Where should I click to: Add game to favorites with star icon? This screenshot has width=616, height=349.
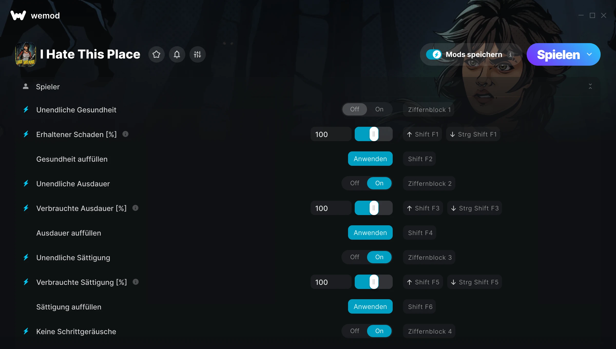click(x=156, y=54)
